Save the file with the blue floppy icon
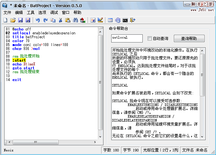 [20, 20]
